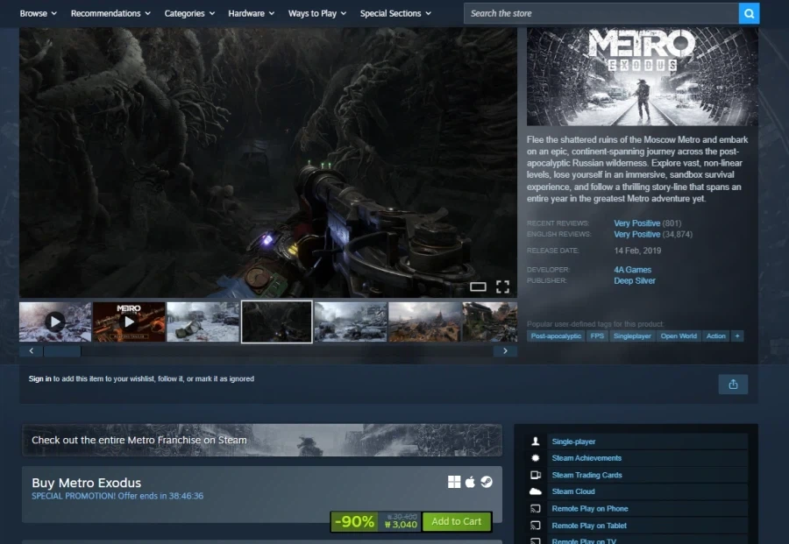Click the Metro Exodus header cover image
This screenshot has height=544, width=789.
642,76
